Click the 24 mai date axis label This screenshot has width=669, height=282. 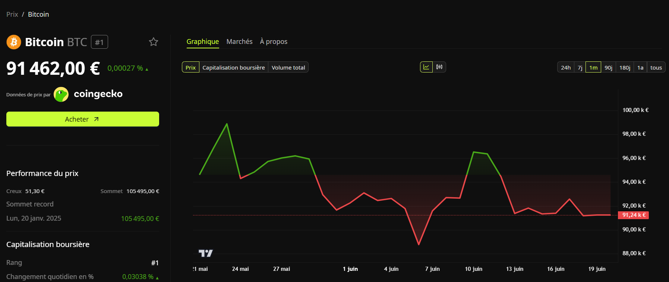click(240, 269)
